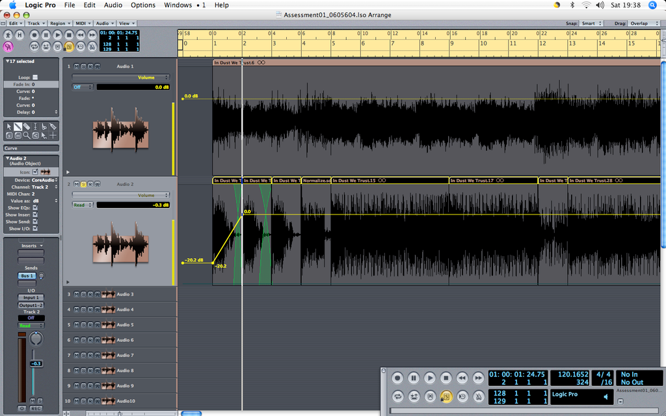
Task: Toggle the Loop checkbox in region parameters
Action: (x=35, y=77)
